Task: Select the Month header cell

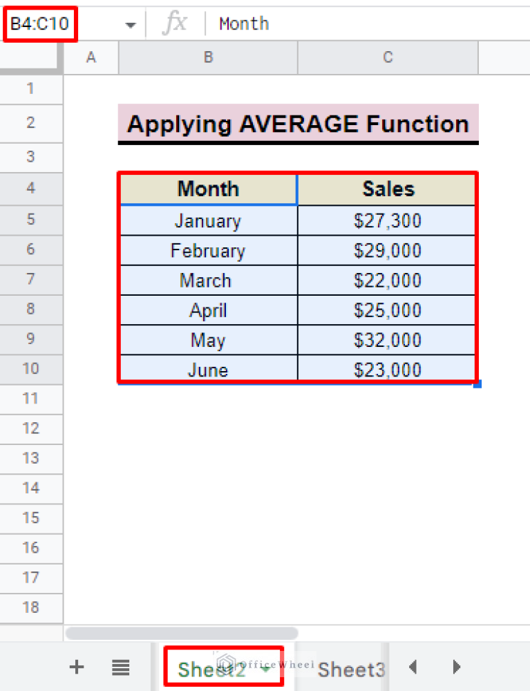Action: (x=208, y=189)
